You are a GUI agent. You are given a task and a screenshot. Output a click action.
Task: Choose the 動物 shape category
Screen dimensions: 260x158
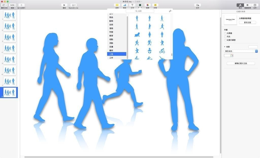tap(117, 21)
